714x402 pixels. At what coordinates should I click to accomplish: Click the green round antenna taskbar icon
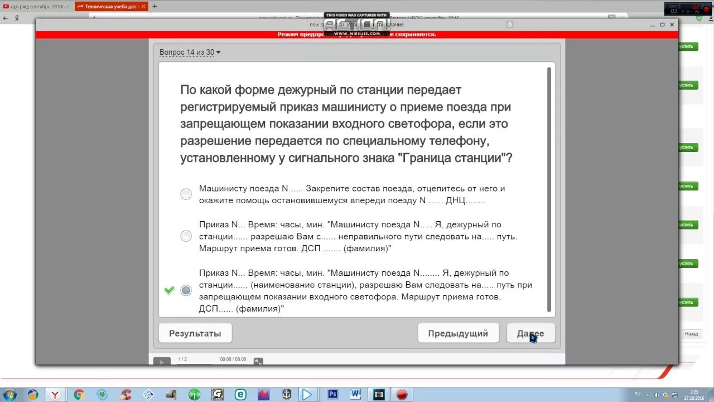point(194,395)
